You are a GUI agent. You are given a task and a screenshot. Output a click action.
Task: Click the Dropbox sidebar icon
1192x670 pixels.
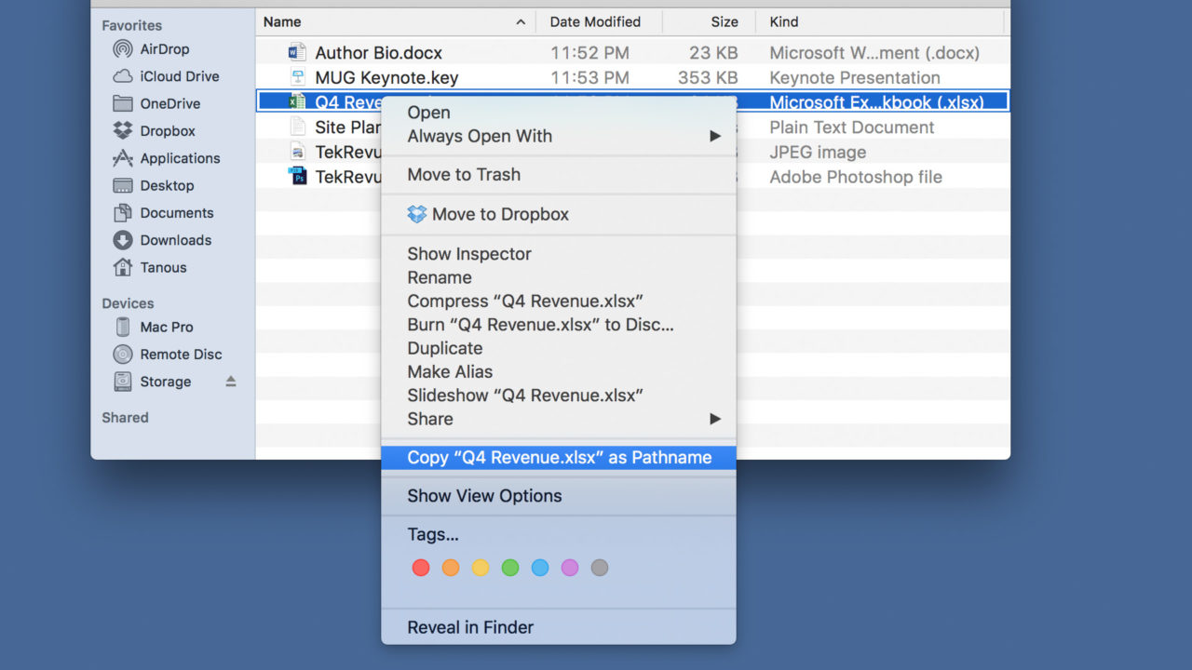tap(123, 131)
